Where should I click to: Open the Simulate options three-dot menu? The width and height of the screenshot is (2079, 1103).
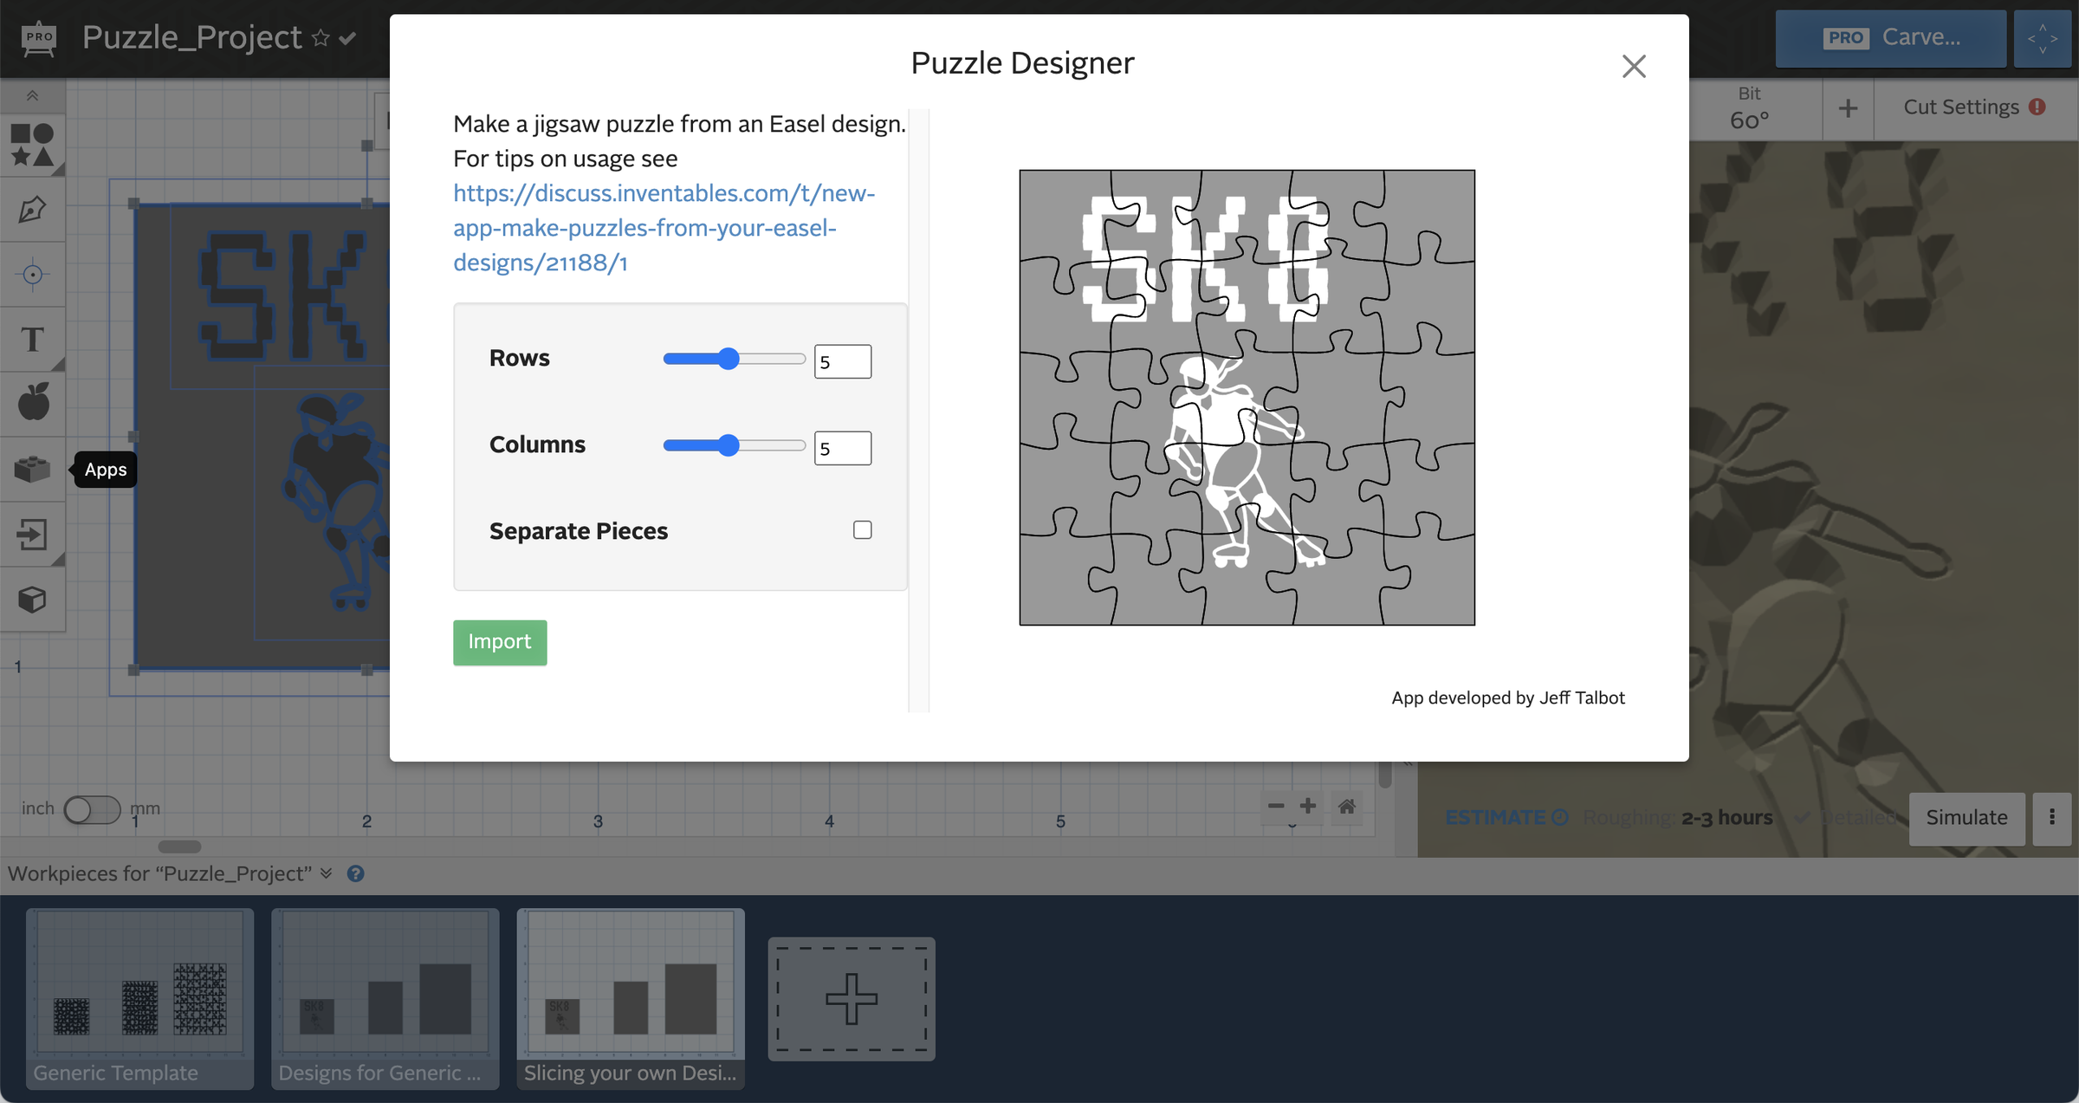click(x=2051, y=817)
